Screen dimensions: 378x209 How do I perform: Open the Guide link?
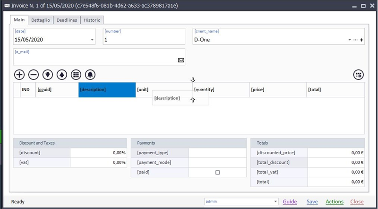(x=290, y=201)
